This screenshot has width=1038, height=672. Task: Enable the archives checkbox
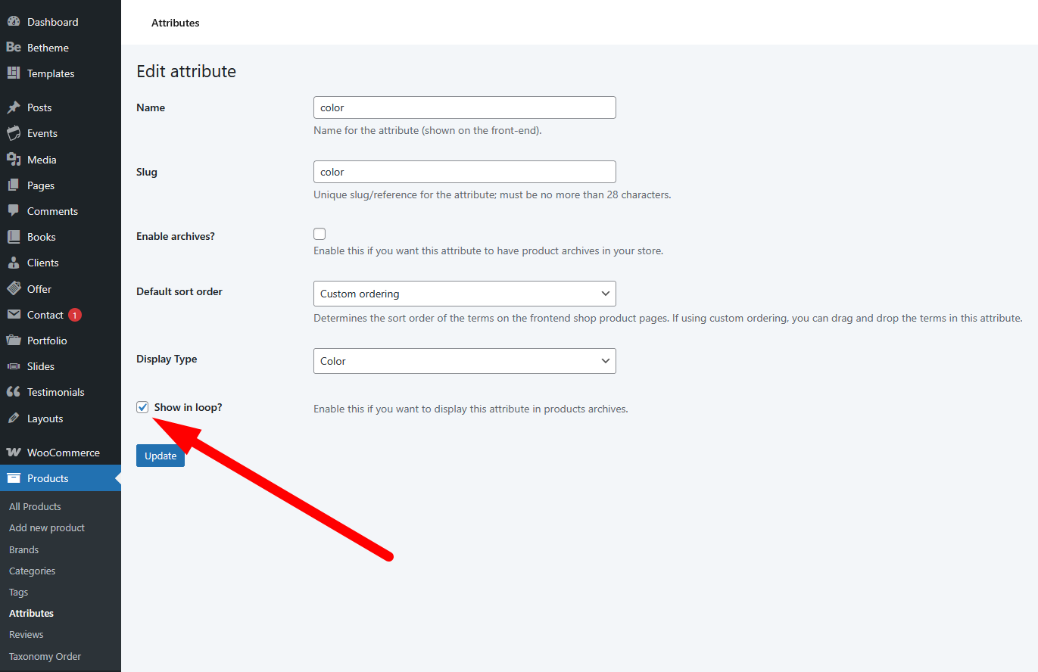tap(320, 235)
